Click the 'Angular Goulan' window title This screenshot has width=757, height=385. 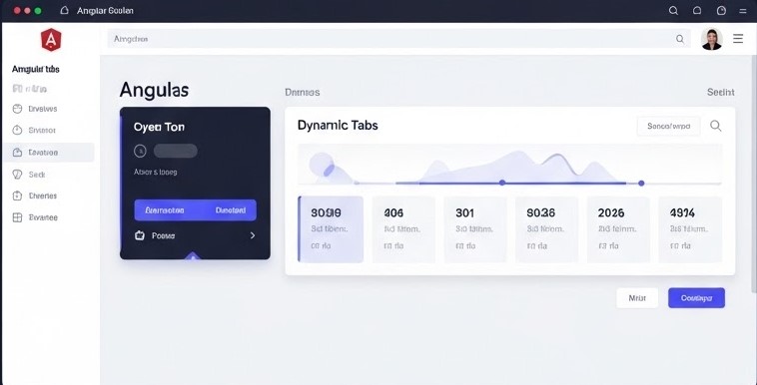pyautogui.click(x=105, y=11)
